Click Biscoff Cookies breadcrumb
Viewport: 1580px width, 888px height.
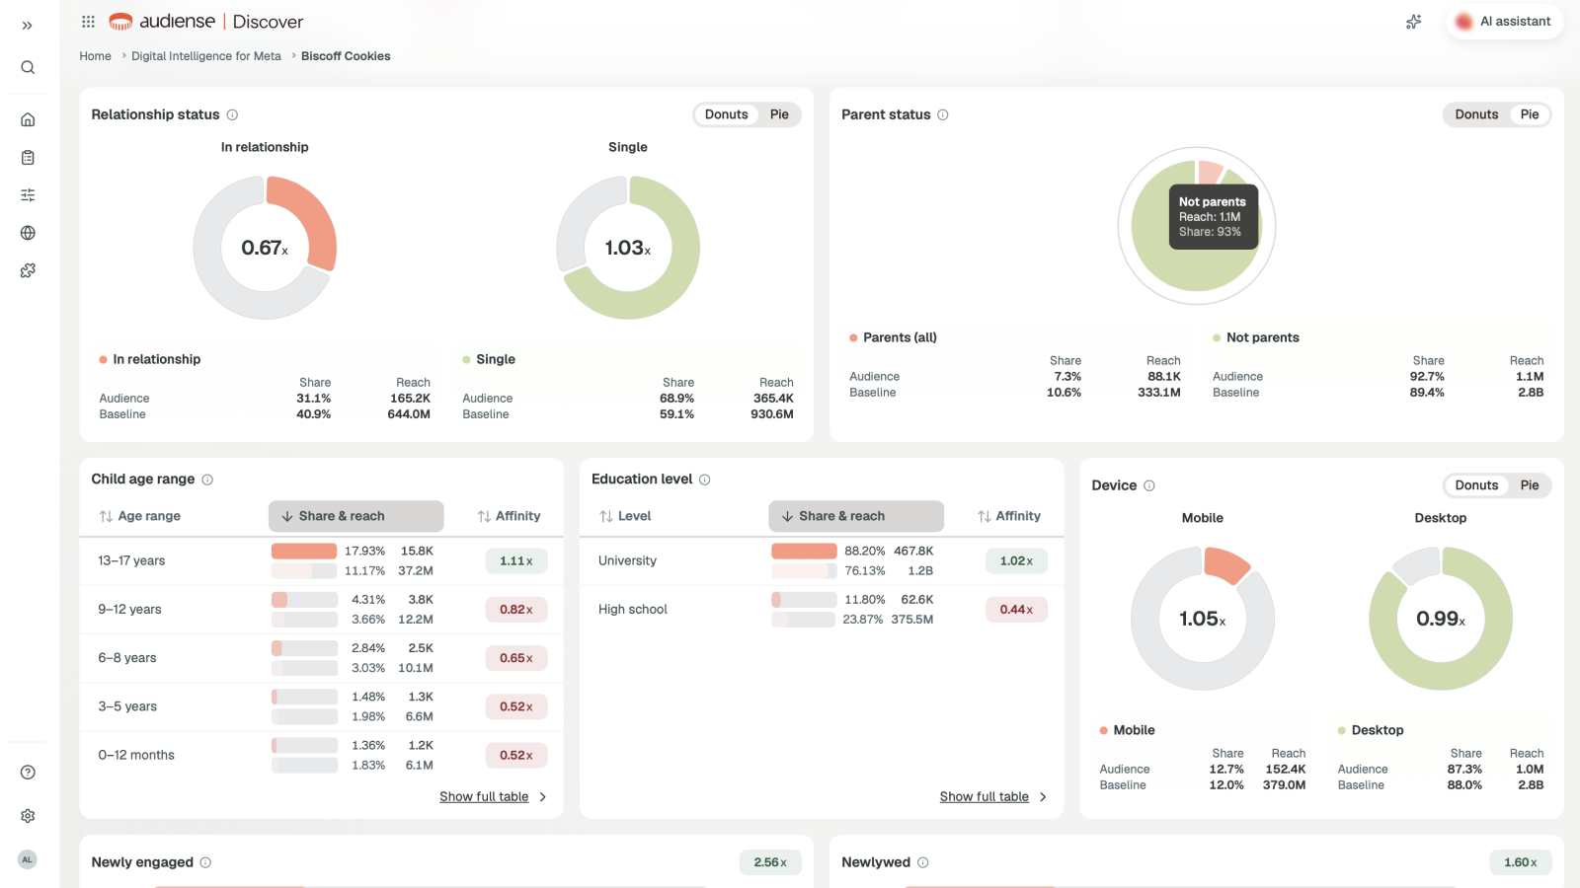pyautogui.click(x=346, y=56)
